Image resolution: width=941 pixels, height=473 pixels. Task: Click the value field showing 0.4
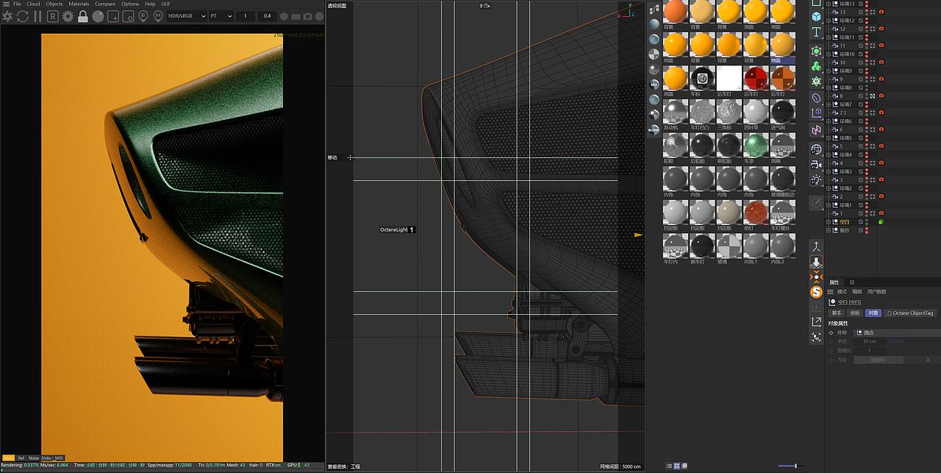coord(266,15)
